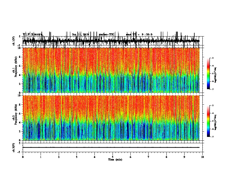Click time axis tick label '7'
The width and height of the screenshot is (228, 176).
(x=149, y=157)
